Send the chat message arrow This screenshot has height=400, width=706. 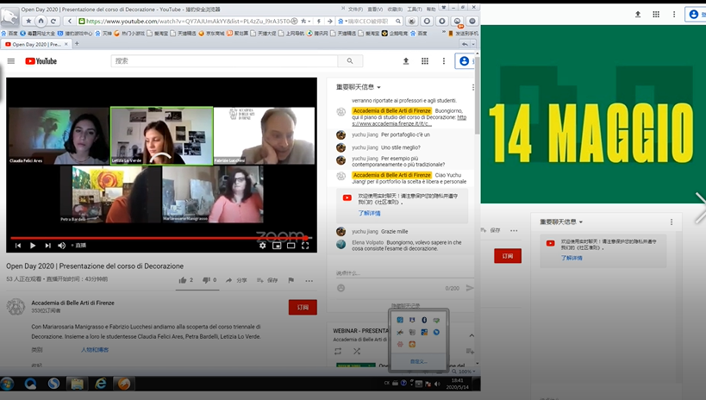pyautogui.click(x=470, y=288)
